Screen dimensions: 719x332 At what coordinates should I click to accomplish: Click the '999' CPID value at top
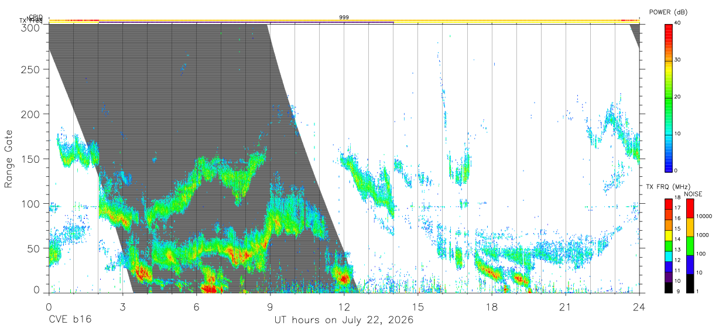[344, 18]
